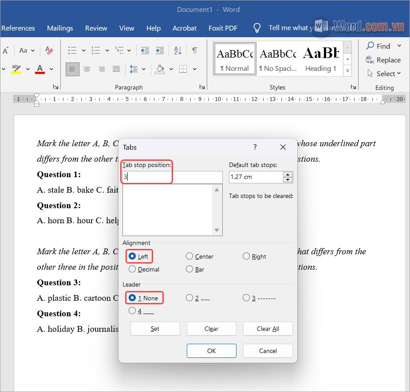Viewport: 410px width, 392px height.
Task: Select leader 2 dotted radio button
Action: click(189, 298)
